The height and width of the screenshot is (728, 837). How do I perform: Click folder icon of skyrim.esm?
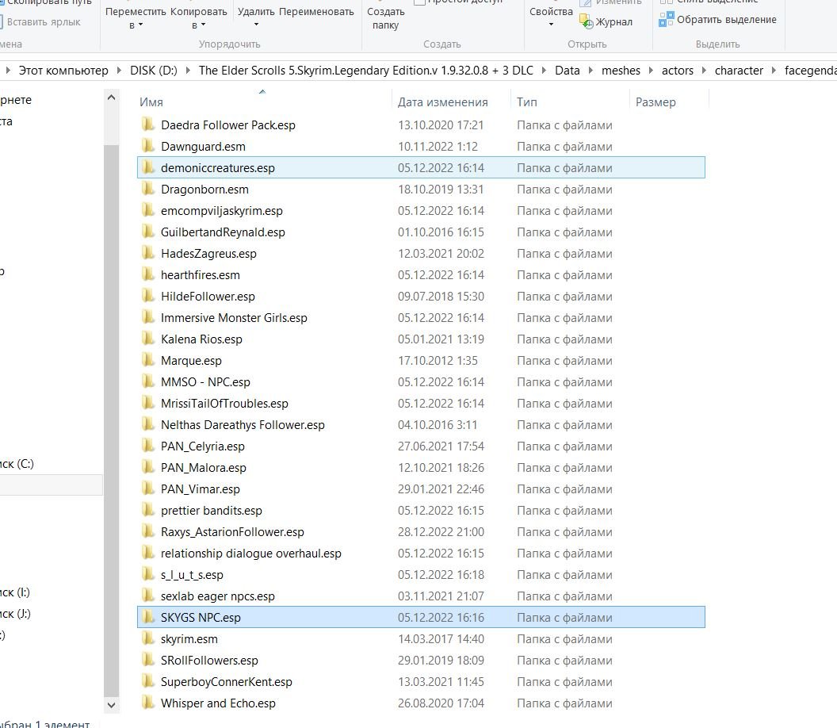pos(147,638)
